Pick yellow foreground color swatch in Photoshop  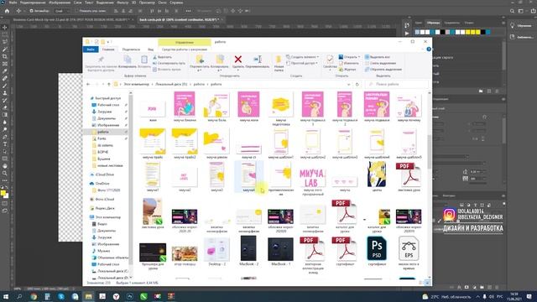pos(3,194)
